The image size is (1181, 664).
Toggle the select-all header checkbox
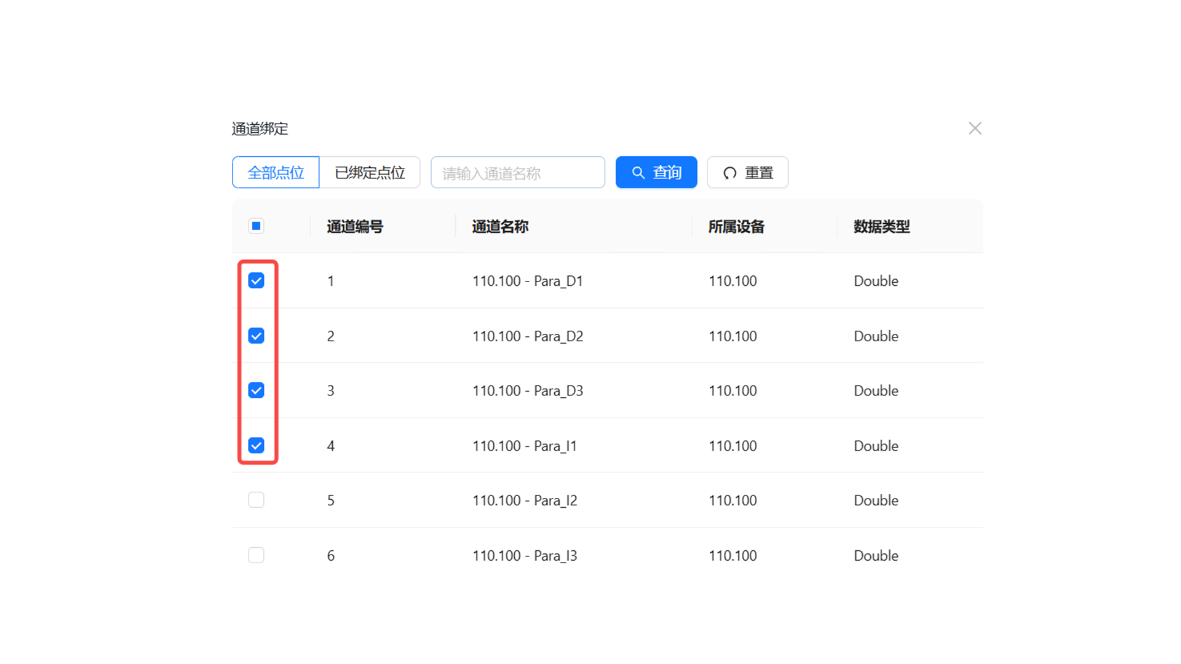(256, 226)
